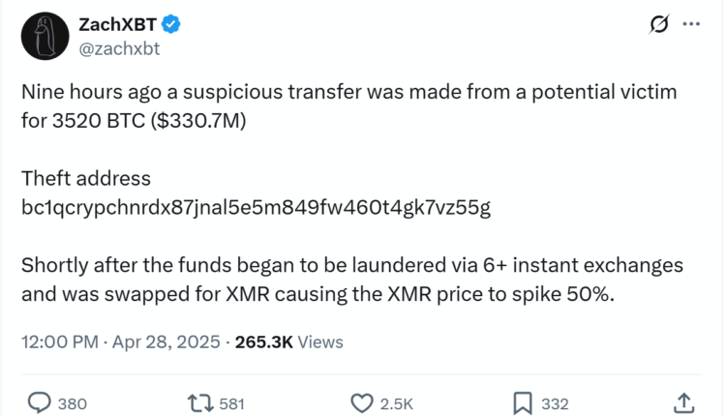Click the share upload icon
The image size is (726, 416).
[682, 402]
